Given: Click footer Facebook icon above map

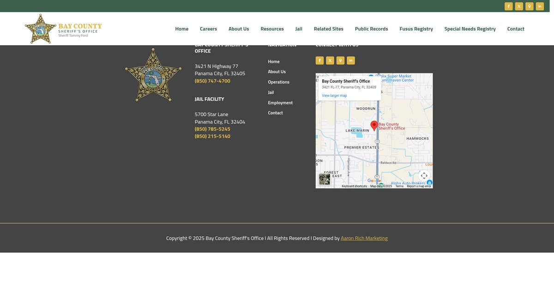Looking at the screenshot, I should click(319, 60).
